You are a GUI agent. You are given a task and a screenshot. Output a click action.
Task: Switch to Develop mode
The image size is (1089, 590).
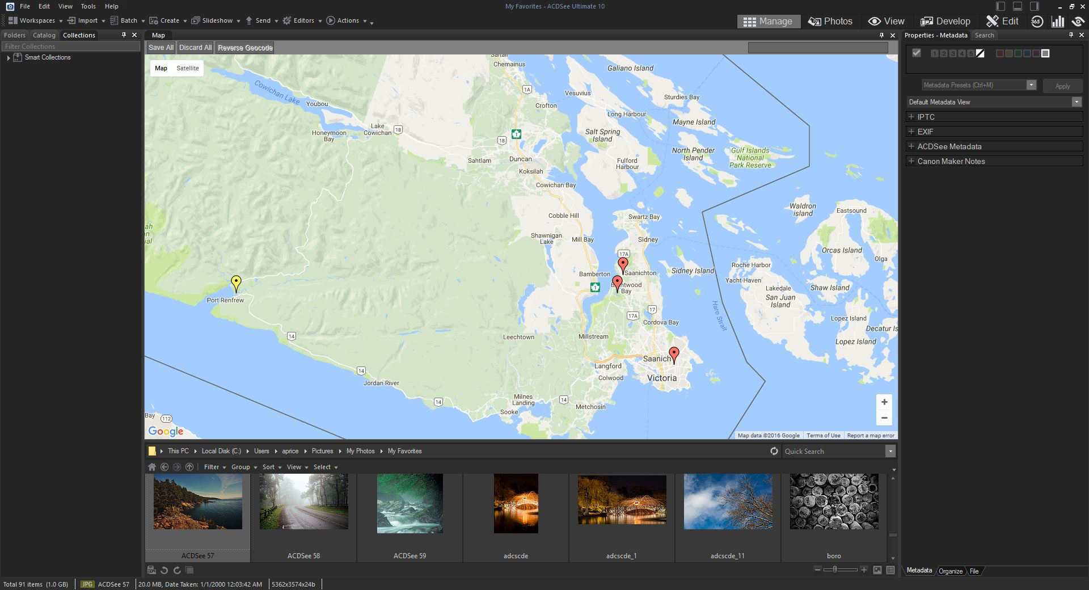[x=945, y=21]
